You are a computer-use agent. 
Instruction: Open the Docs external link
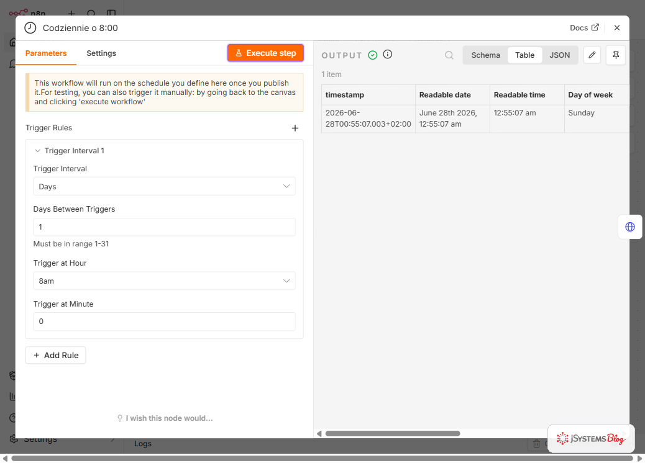(584, 27)
